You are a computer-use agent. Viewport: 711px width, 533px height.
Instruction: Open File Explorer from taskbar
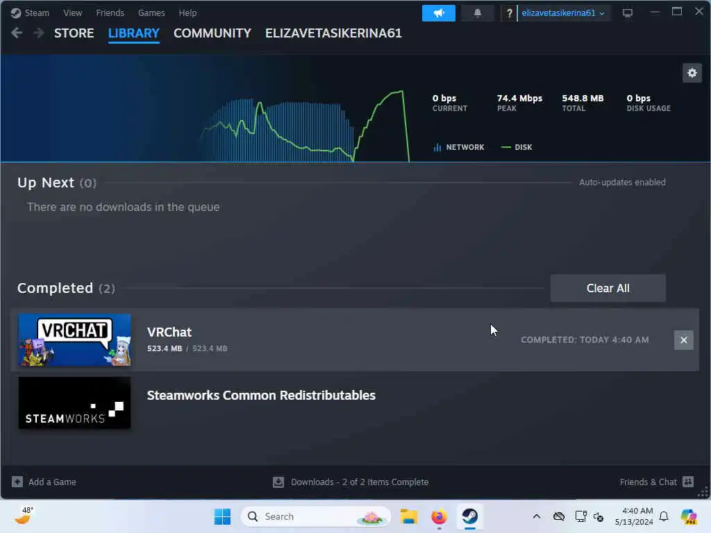408,516
